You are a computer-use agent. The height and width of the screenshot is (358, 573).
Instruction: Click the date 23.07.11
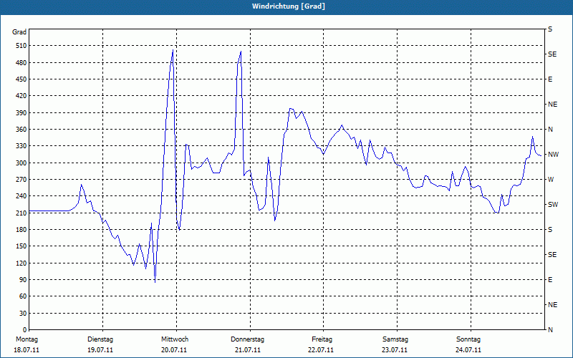tap(395, 350)
